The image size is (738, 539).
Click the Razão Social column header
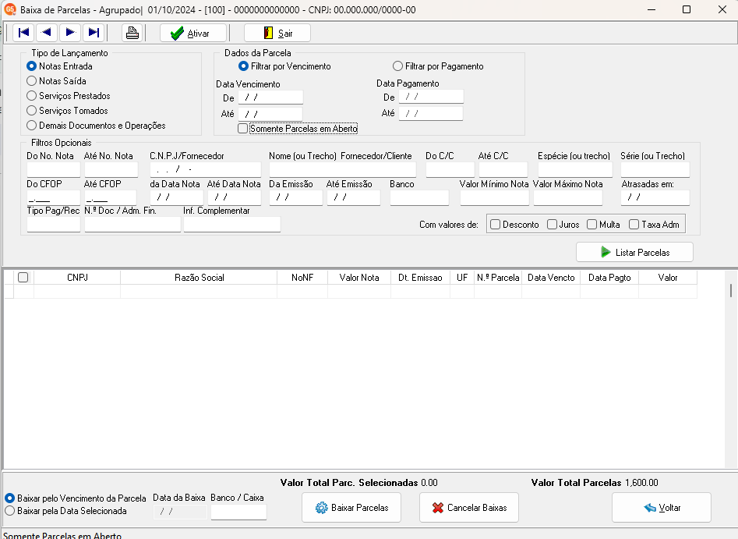coord(199,278)
